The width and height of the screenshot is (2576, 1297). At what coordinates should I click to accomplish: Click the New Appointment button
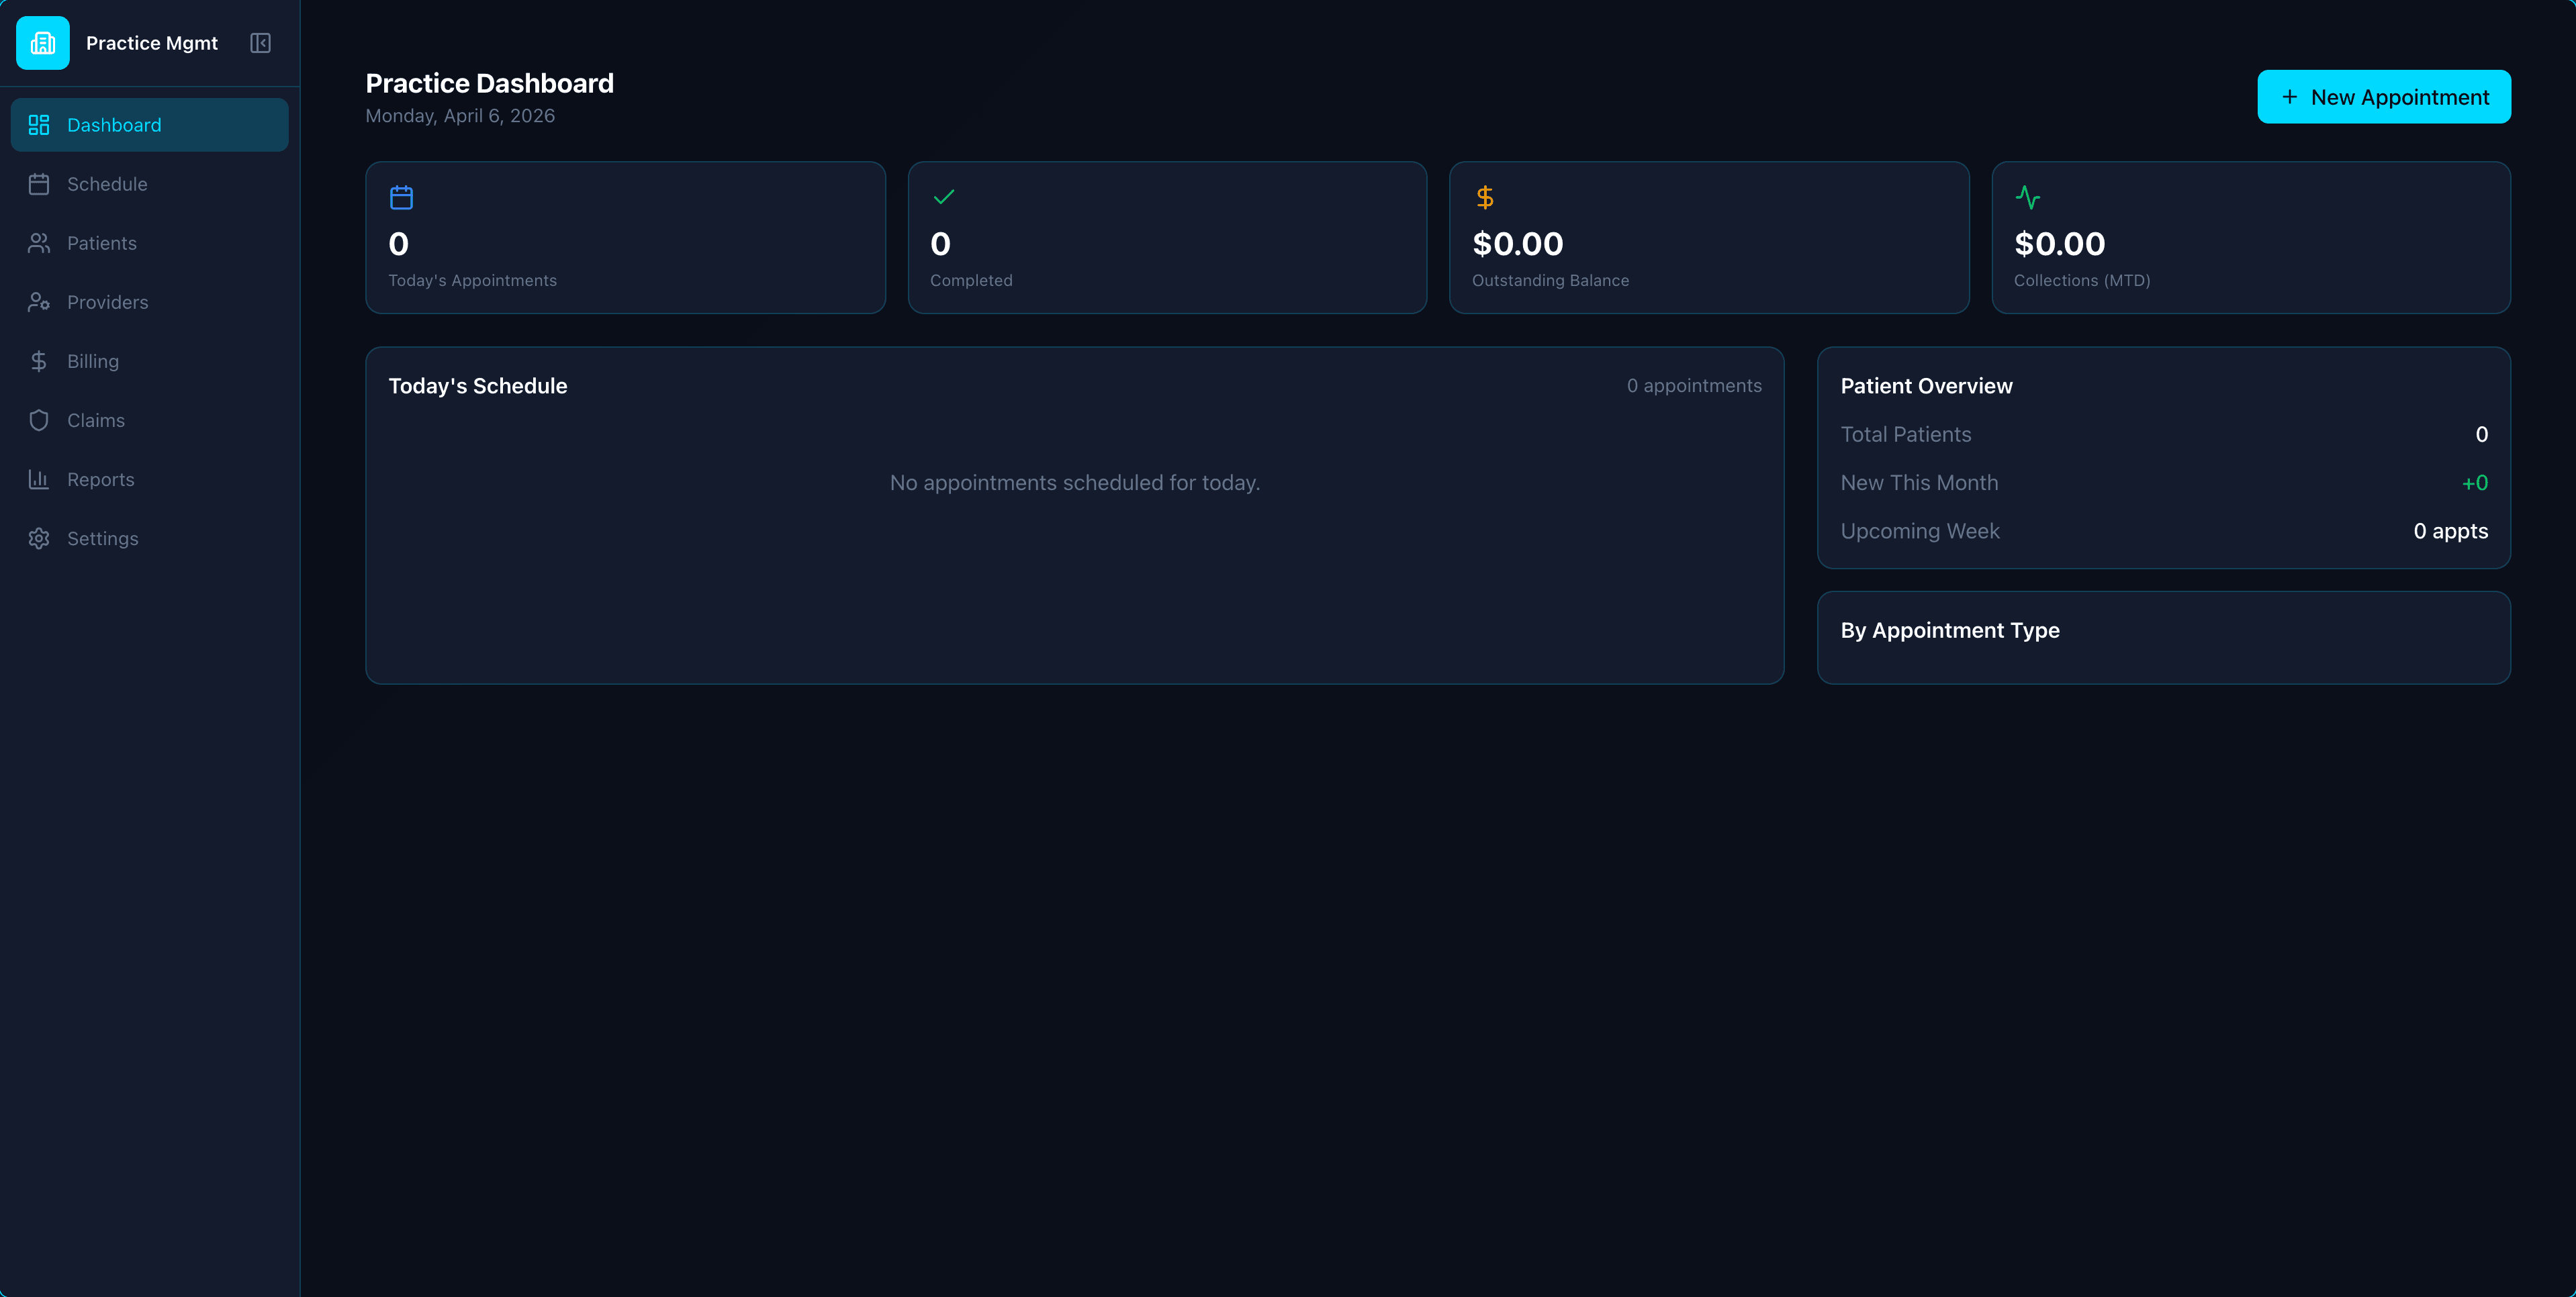tap(2384, 96)
